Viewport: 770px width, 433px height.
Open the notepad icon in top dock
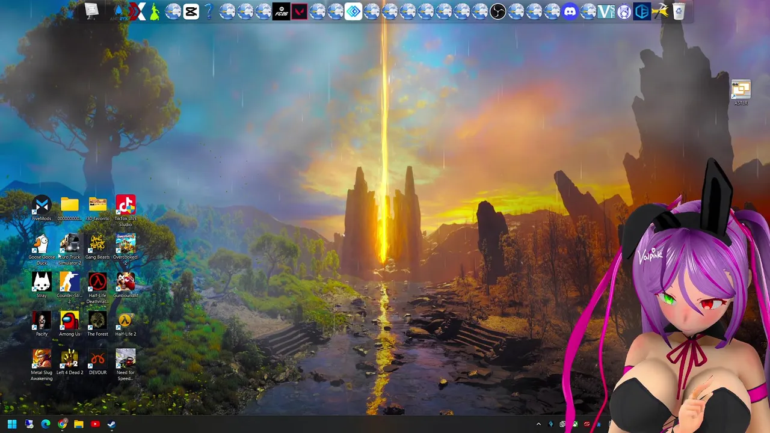coord(91,10)
